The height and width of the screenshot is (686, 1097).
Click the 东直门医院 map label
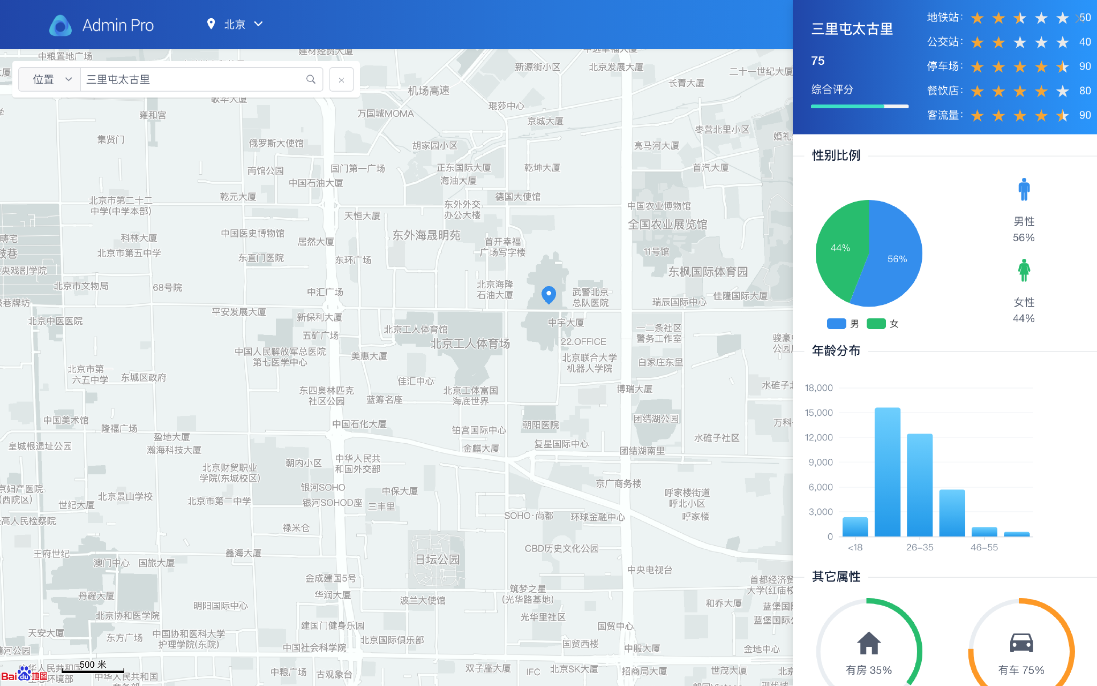tap(261, 258)
